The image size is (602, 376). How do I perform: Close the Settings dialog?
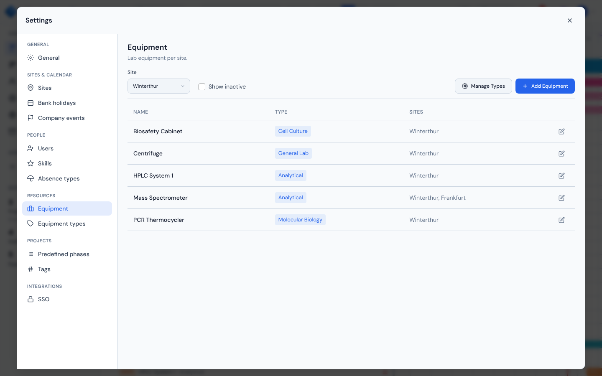tap(569, 20)
